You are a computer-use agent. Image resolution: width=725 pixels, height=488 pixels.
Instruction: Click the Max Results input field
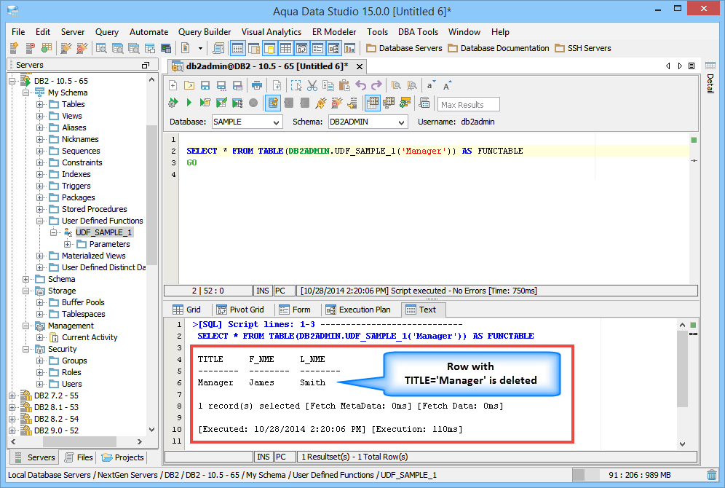point(469,105)
